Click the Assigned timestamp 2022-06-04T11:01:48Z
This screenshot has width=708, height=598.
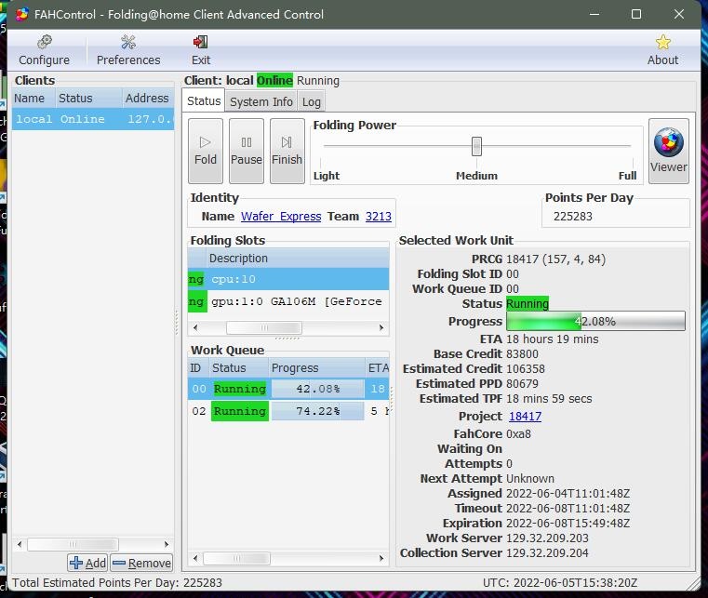point(568,494)
